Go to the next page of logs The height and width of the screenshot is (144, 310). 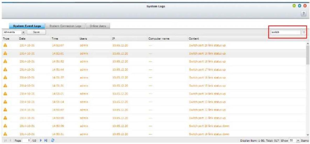coord(40,141)
